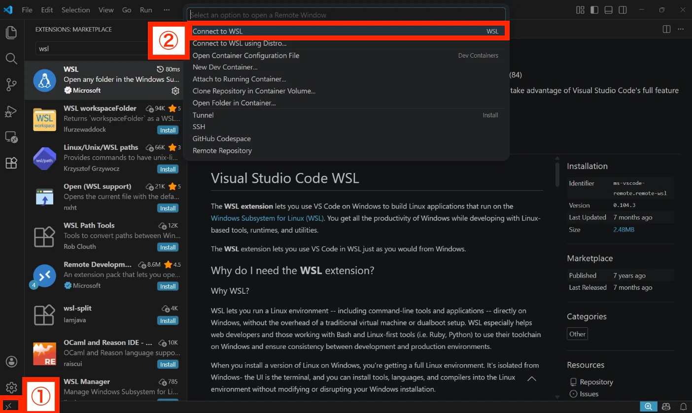Click the Linux/Unix/WSL paths extension icon
Viewport: 692px width, 413px height.
[44, 158]
